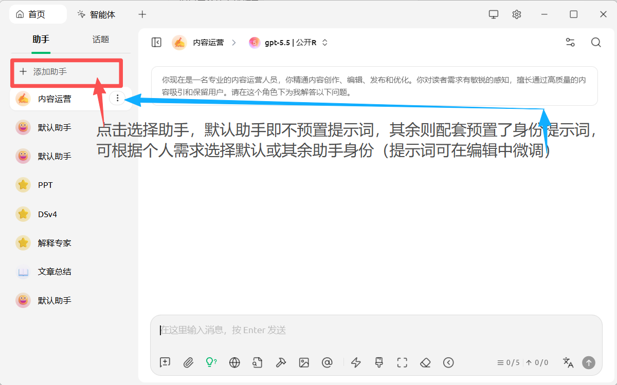Toggle image generation picture icon
Image resolution: width=617 pixels, height=385 pixels.
point(304,362)
